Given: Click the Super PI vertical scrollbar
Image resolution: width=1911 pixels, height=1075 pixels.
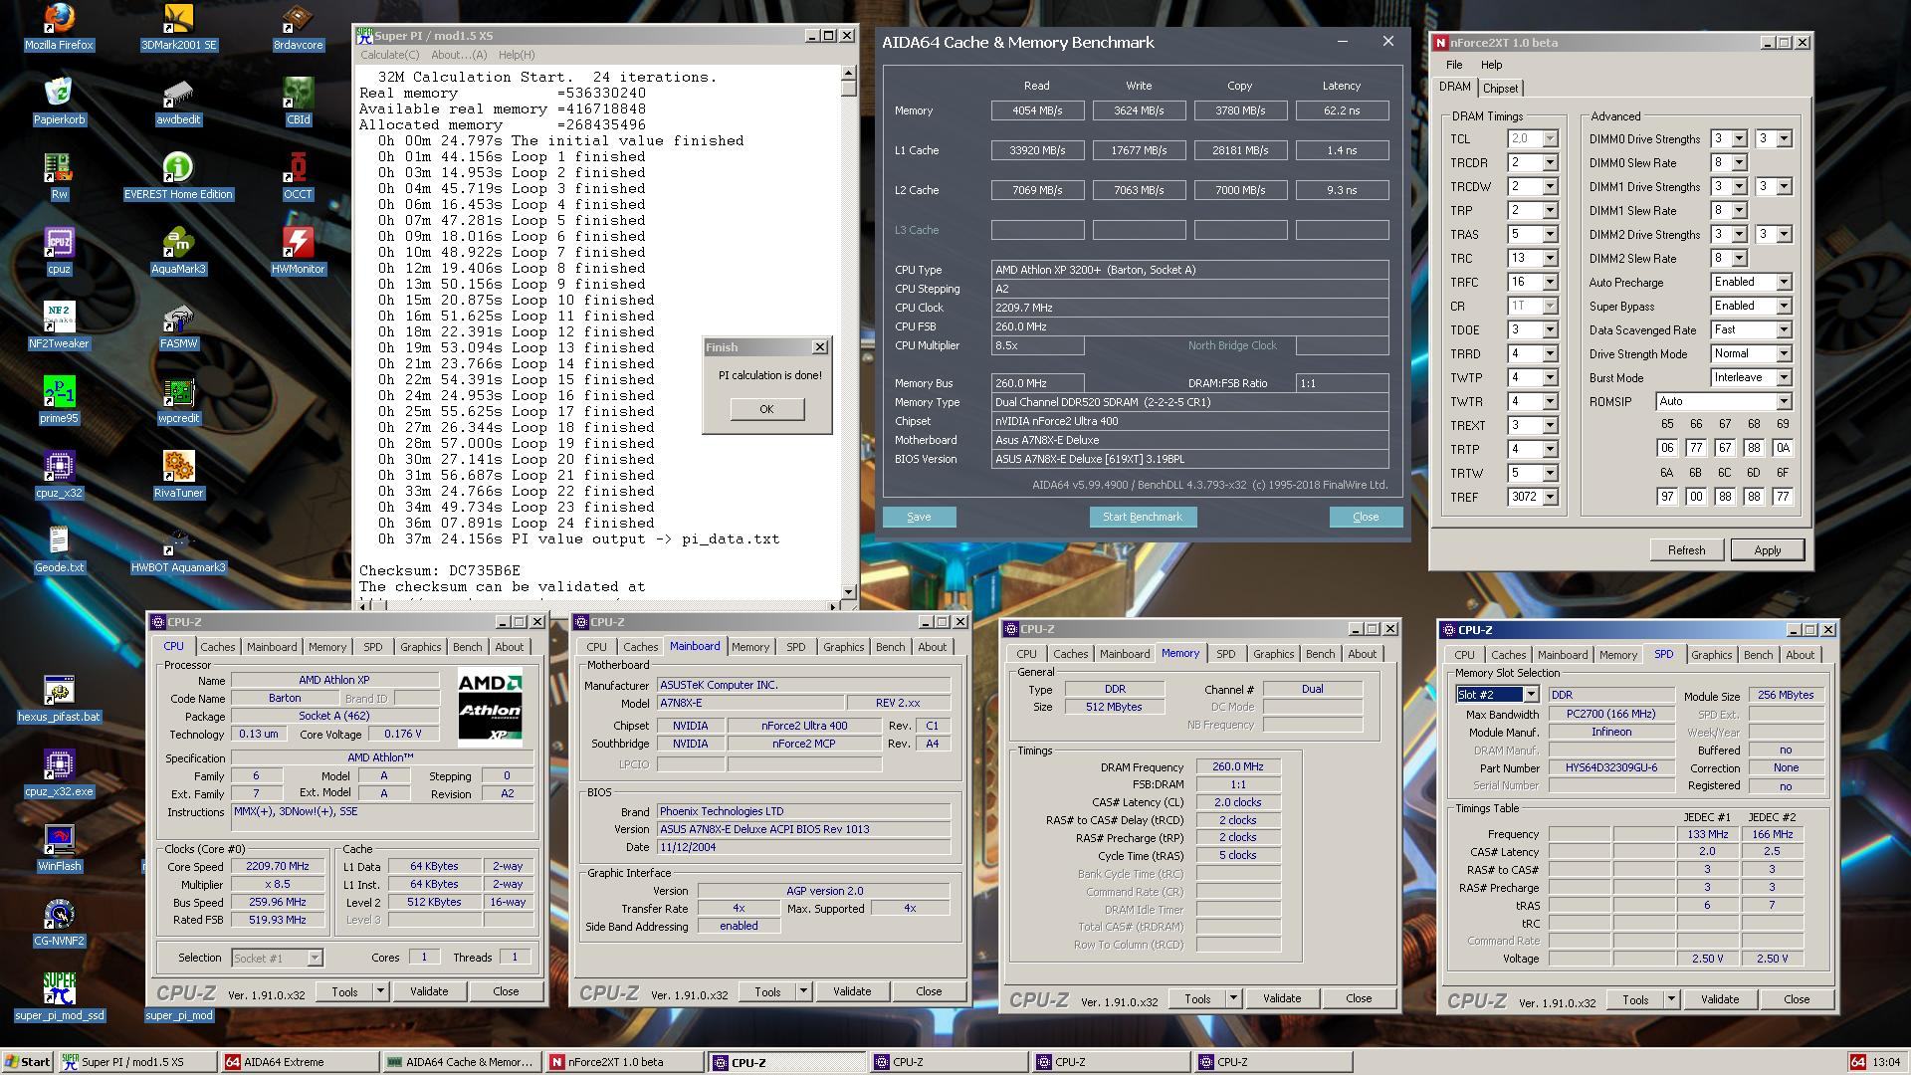Looking at the screenshot, I should pos(848,331).
